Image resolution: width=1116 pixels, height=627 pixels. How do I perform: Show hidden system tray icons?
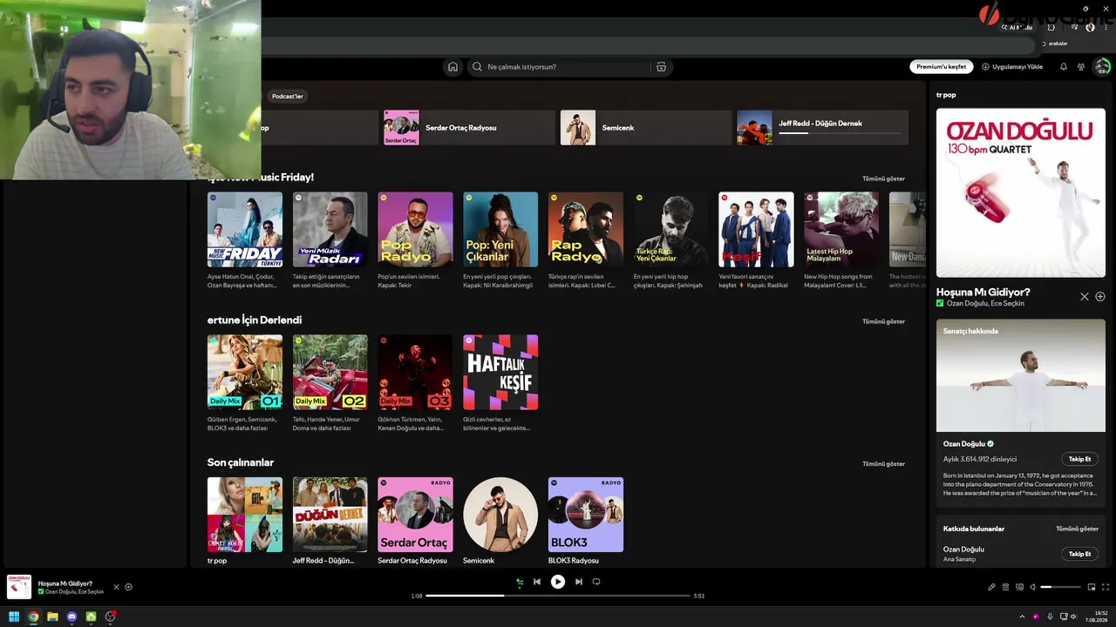pos(1022,617)
